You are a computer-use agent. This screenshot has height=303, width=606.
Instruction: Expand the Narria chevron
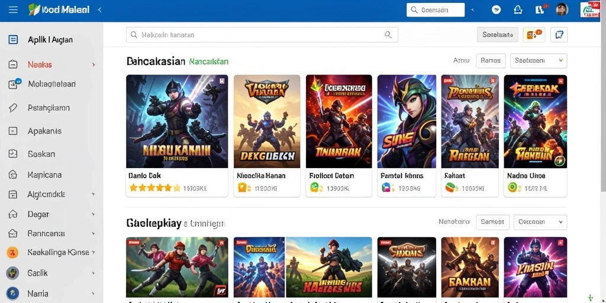coord(93,294)
